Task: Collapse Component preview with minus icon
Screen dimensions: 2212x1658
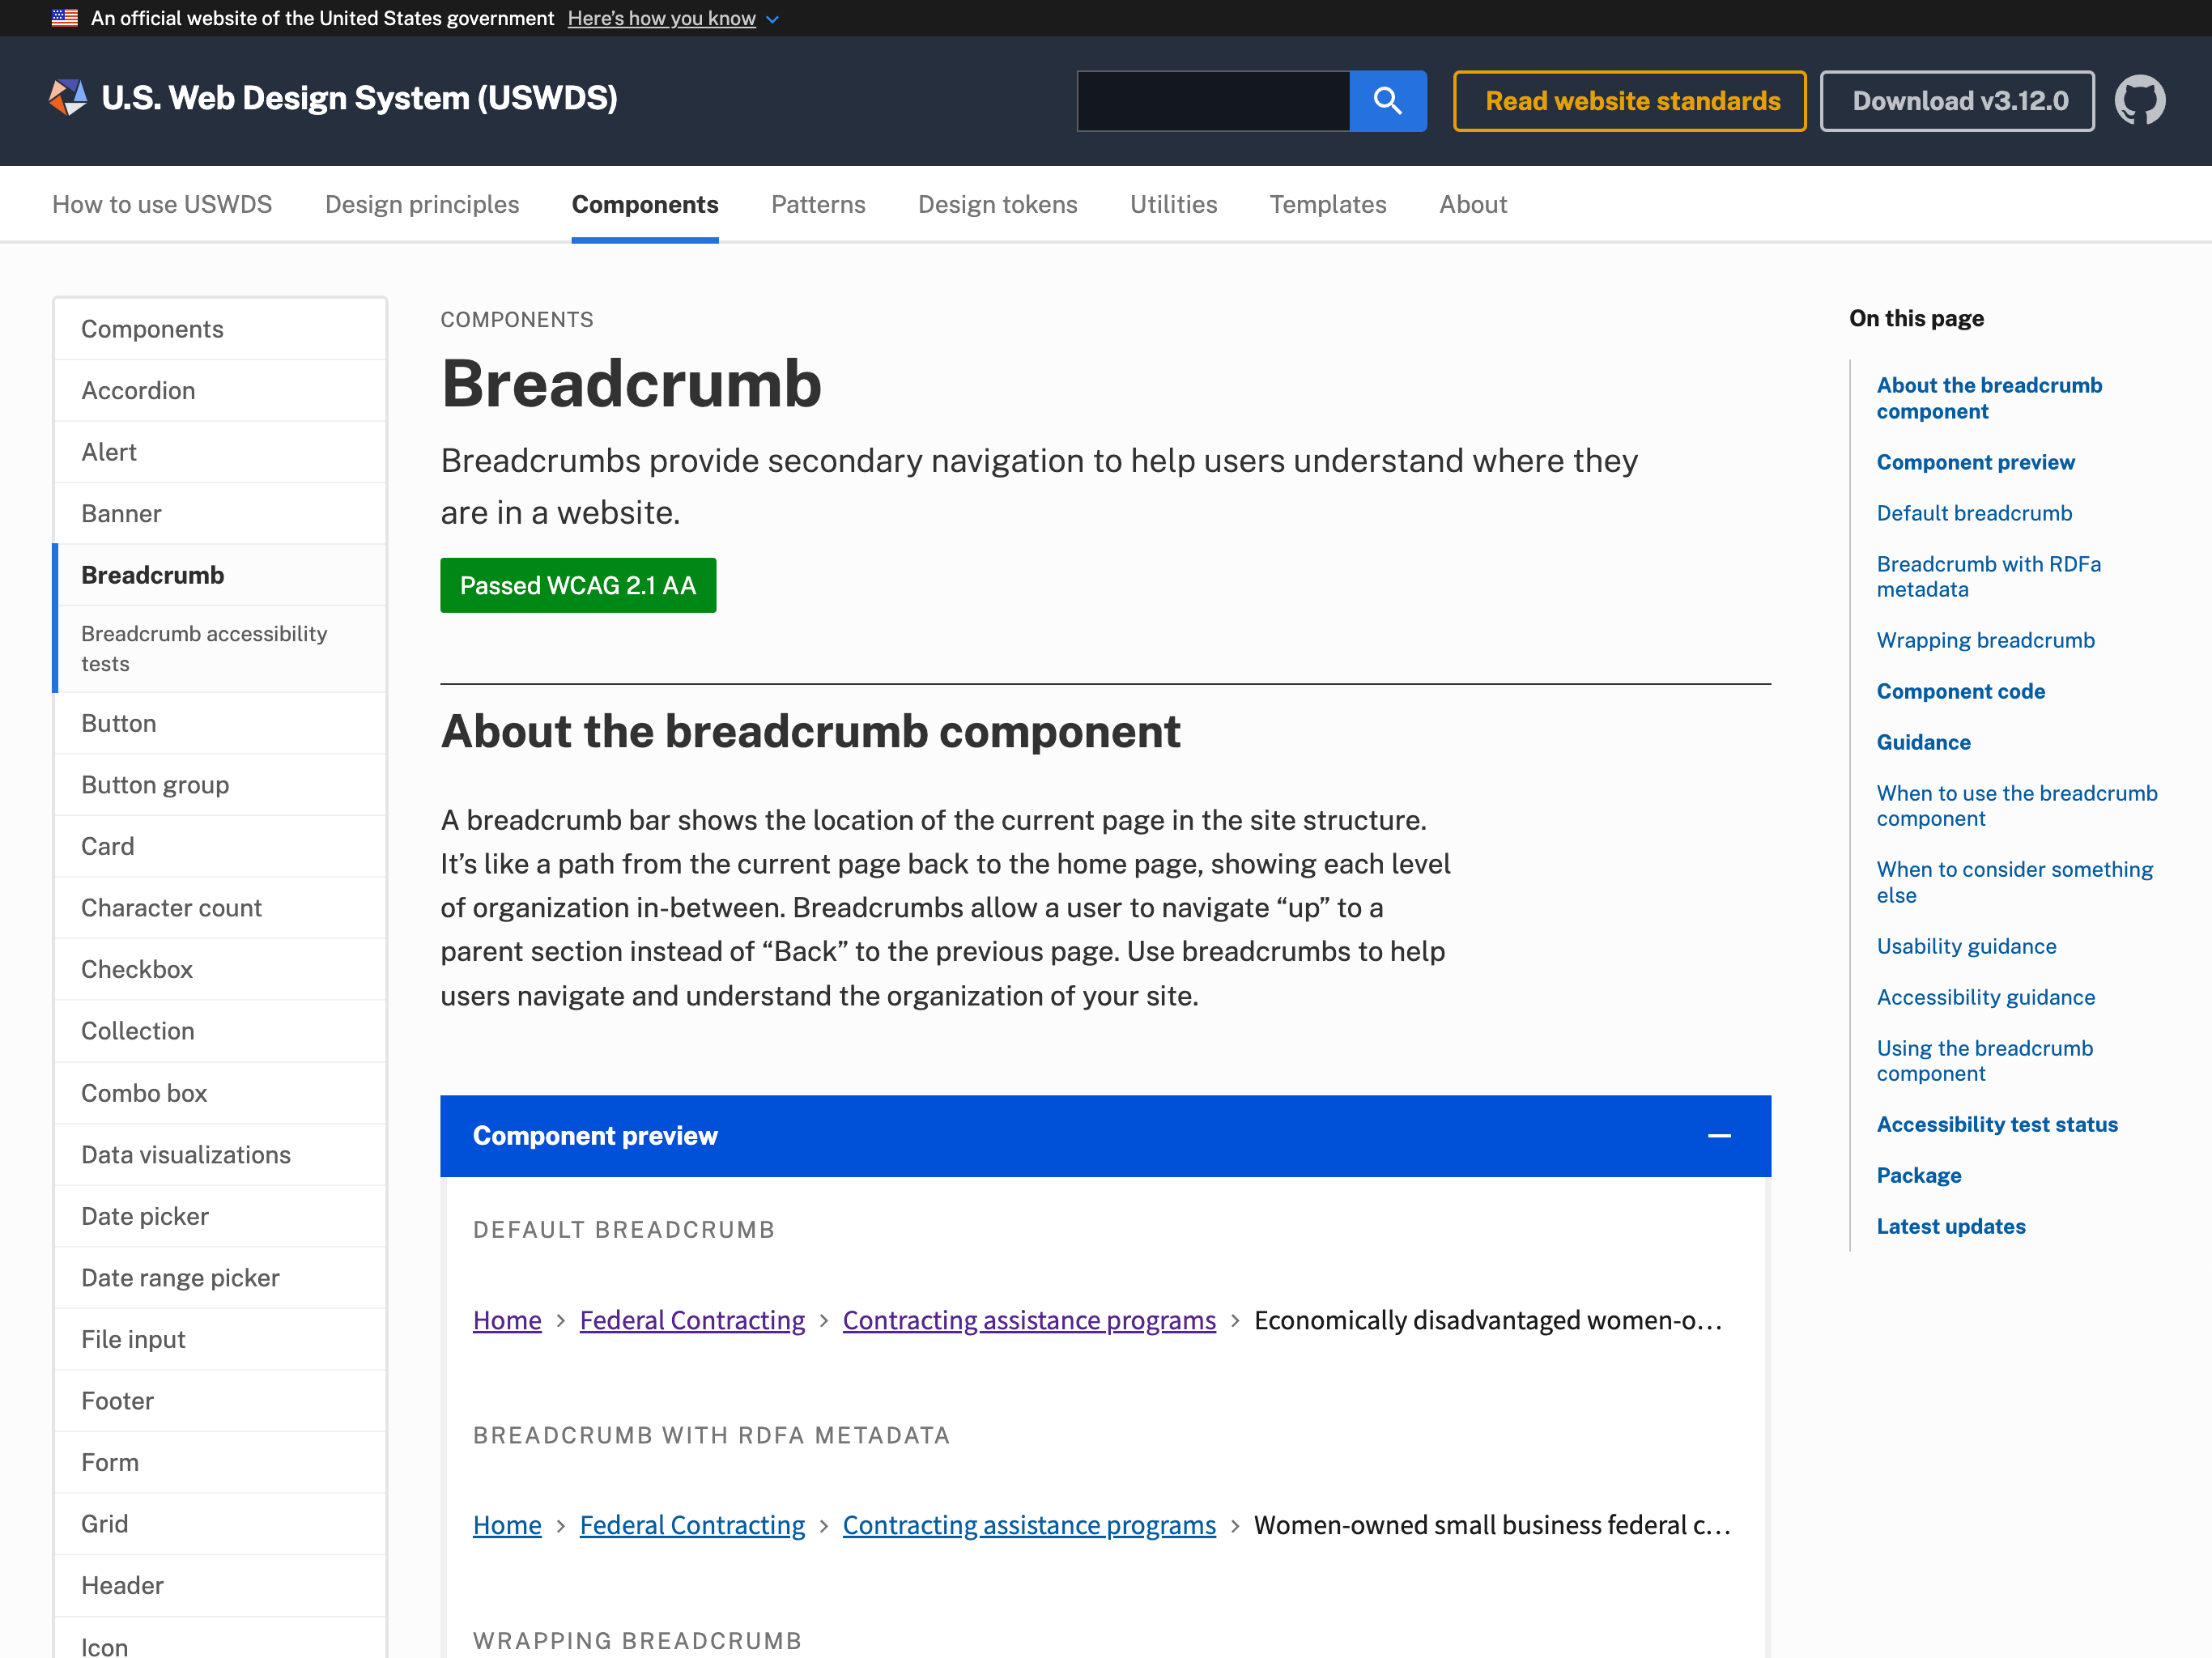Action: (1718, 1135)
